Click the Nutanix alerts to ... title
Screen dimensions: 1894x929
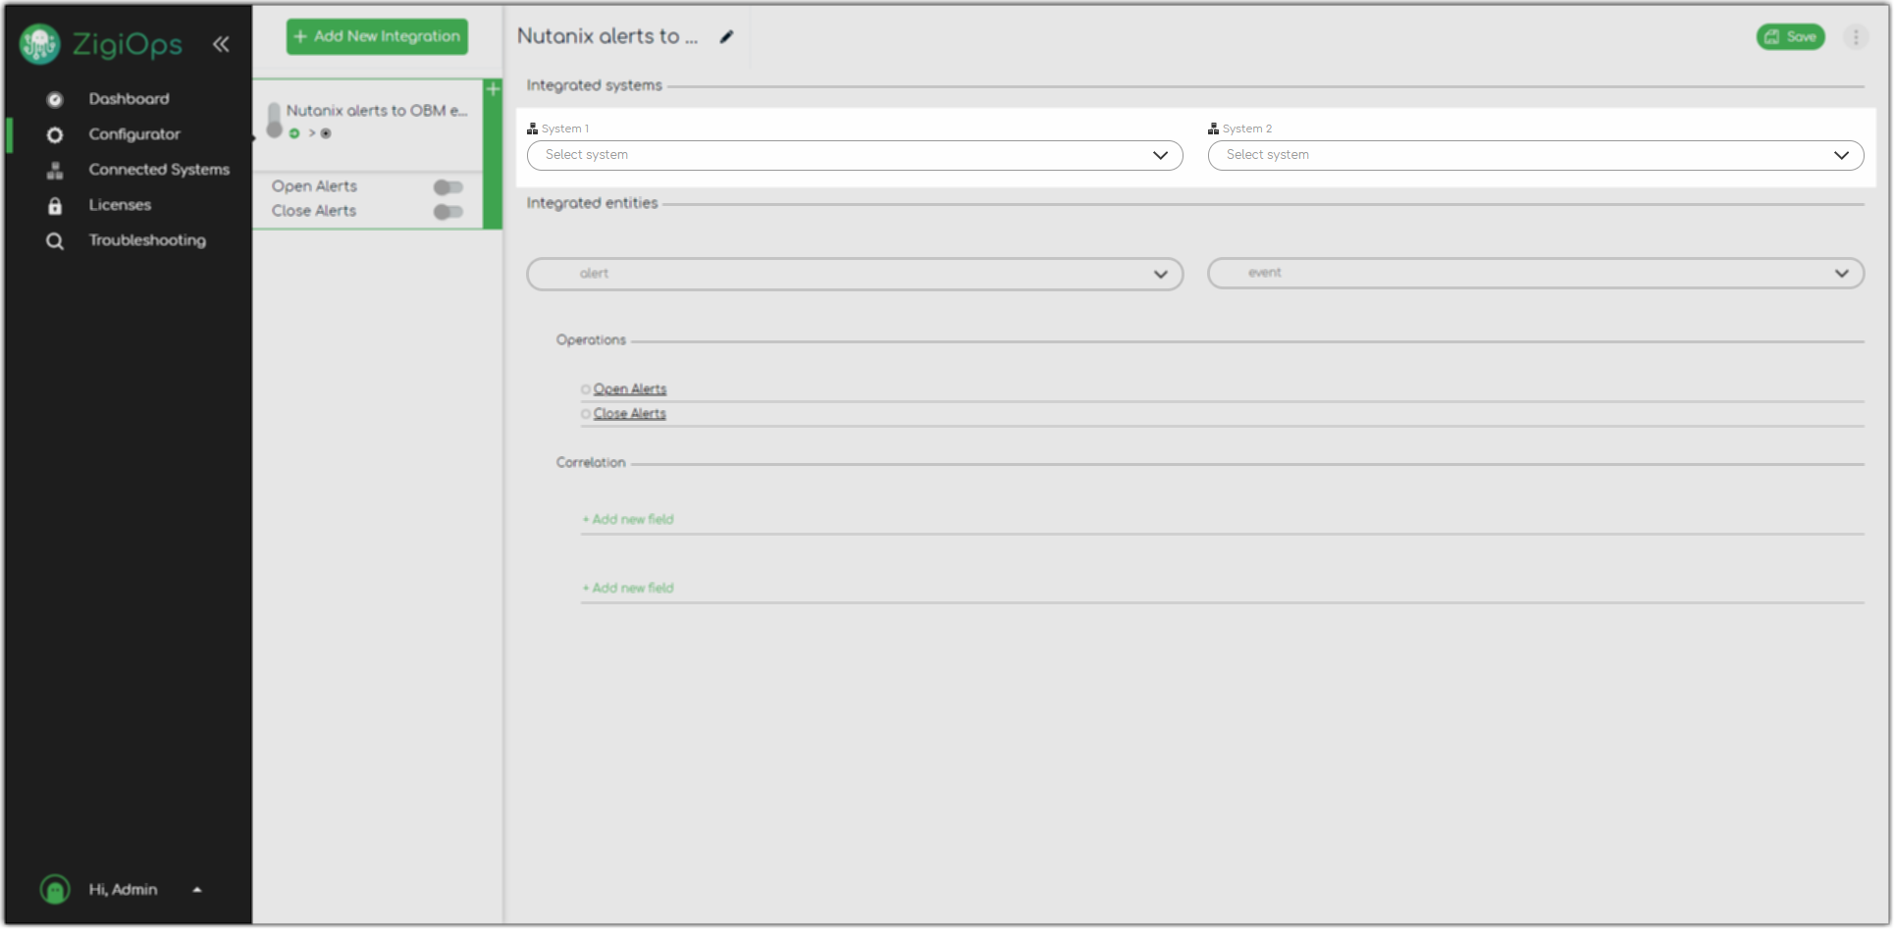(x=607, y=36)
